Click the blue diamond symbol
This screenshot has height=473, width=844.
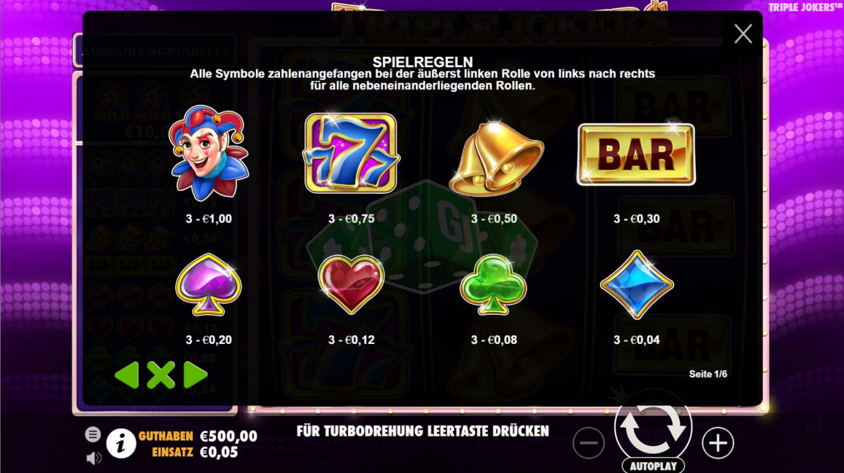click(637, 285)
